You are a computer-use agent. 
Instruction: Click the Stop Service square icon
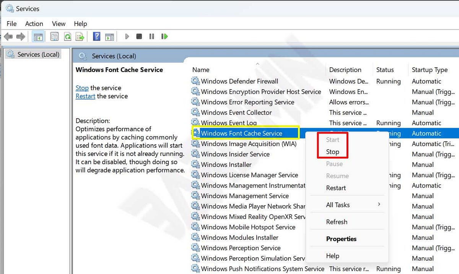tap(138, 36)
